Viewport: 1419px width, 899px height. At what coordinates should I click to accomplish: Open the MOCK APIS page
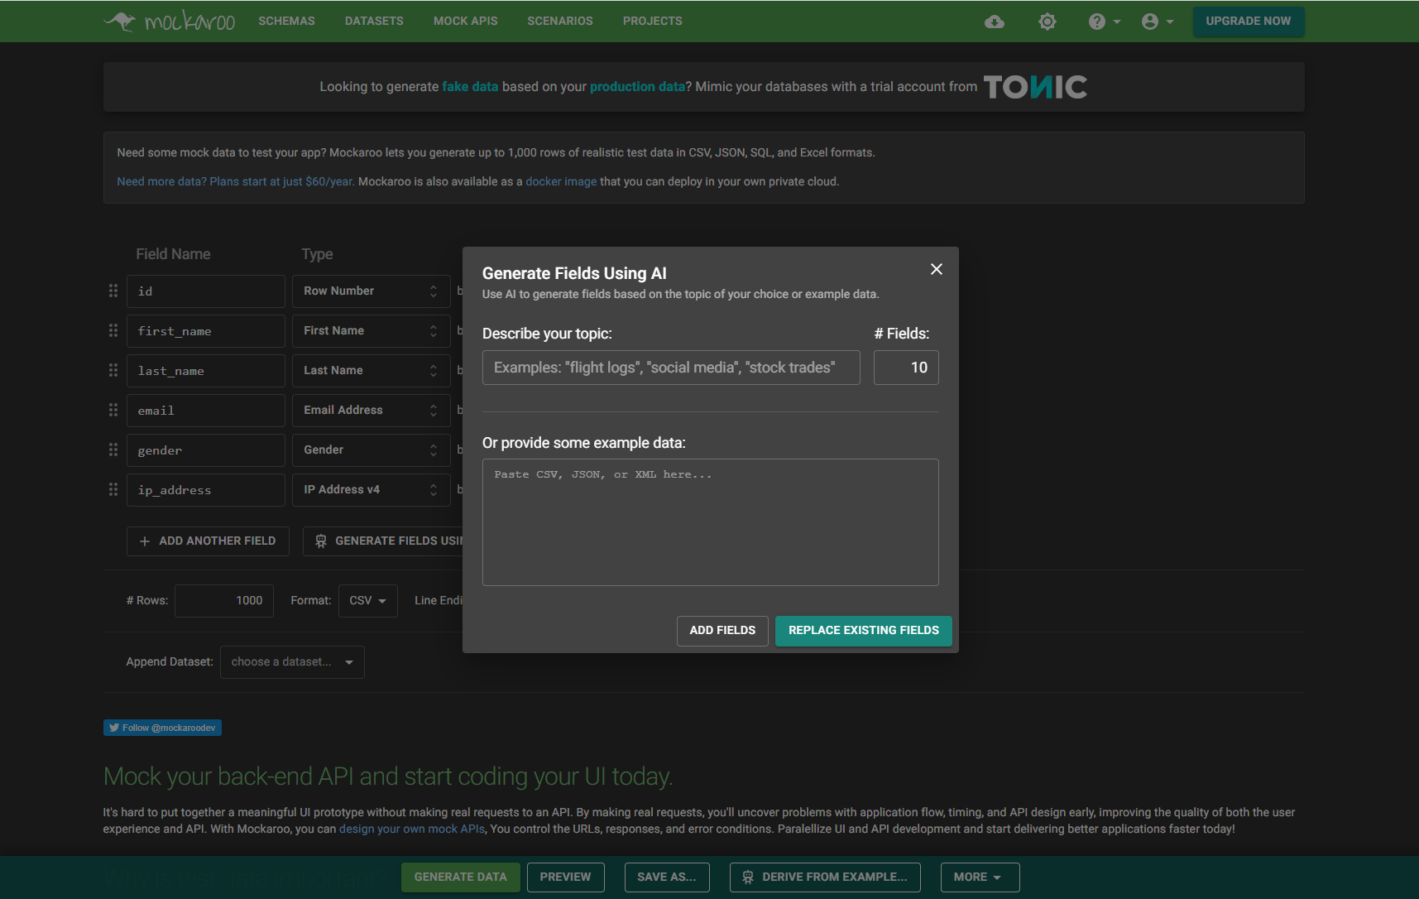coord(466,21)
